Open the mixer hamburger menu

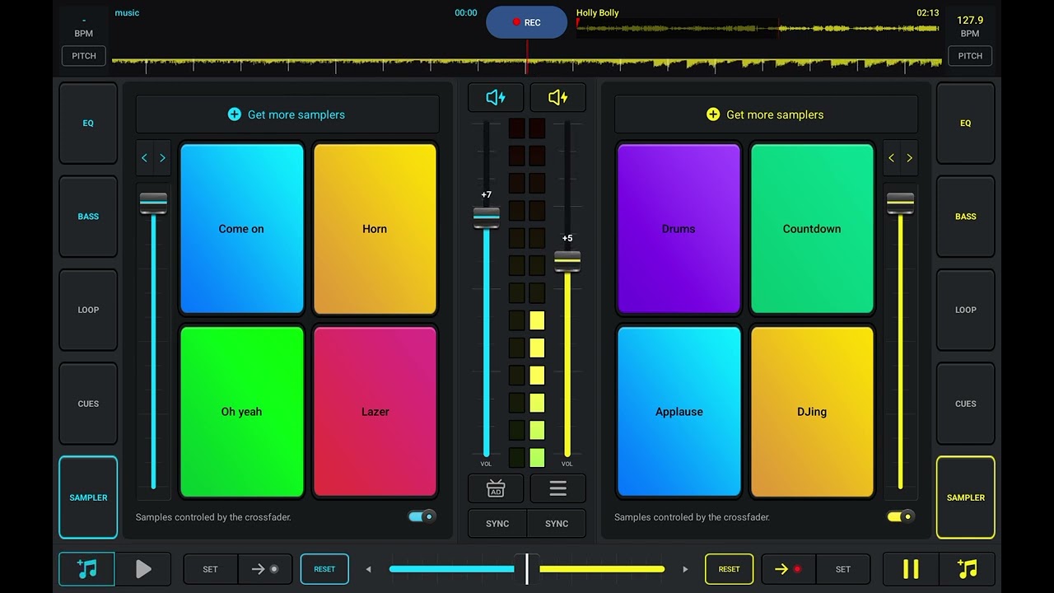557,488
